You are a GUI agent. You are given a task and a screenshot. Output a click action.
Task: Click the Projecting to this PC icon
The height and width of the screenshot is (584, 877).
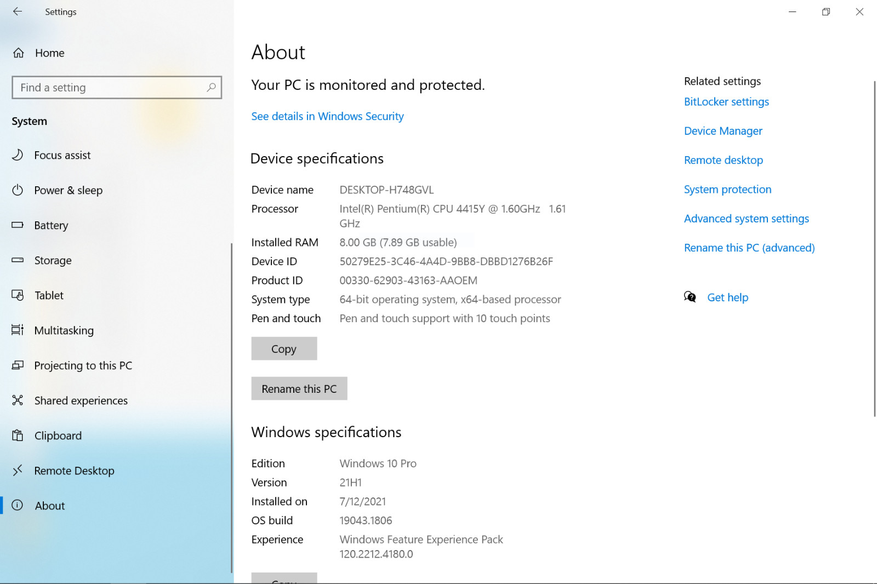pos(18,365)
